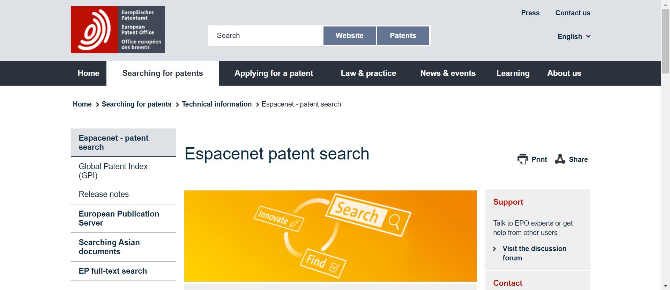
Task: Click into the Search input field
Action: 266,36
